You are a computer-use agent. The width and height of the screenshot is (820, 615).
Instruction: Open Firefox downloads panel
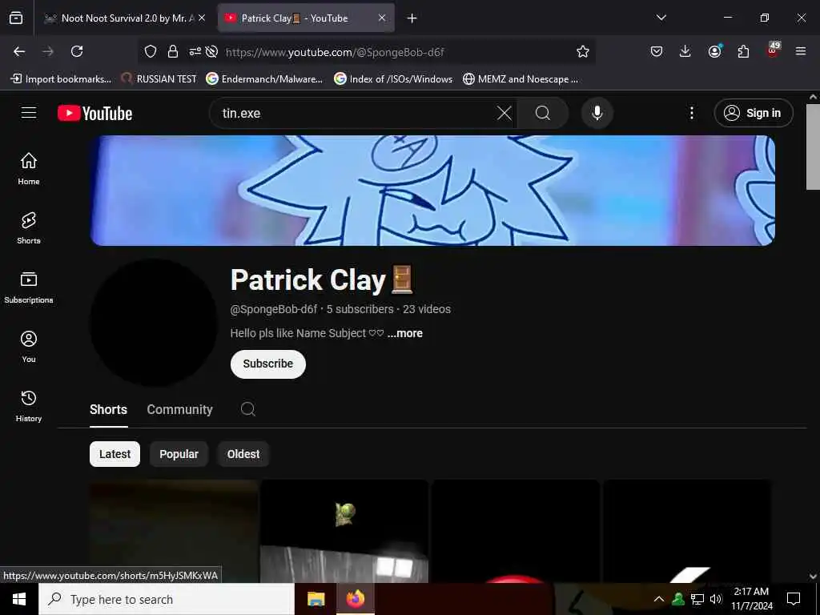(x=685, y=51)
